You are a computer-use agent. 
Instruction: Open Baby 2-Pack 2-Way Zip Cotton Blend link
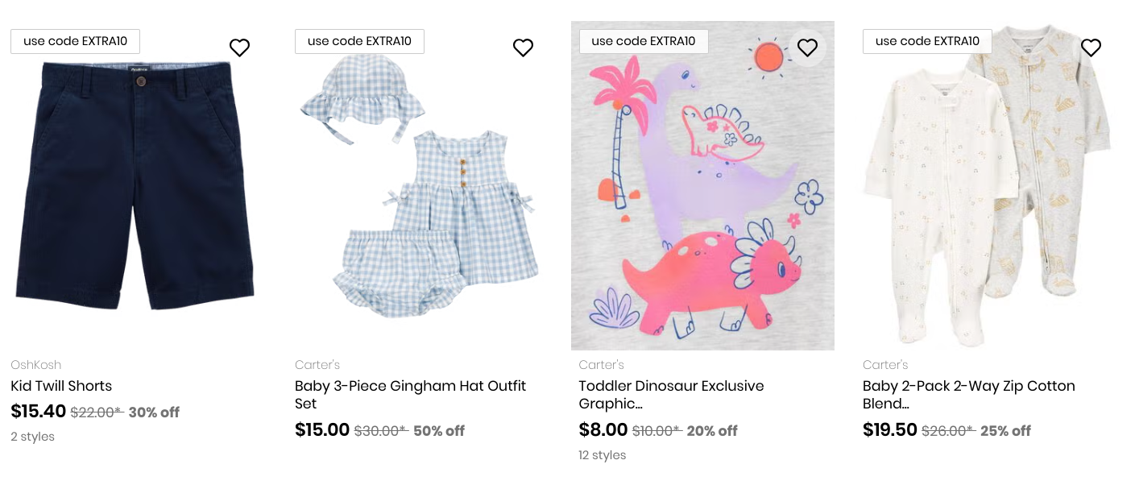tap(968, 395)
